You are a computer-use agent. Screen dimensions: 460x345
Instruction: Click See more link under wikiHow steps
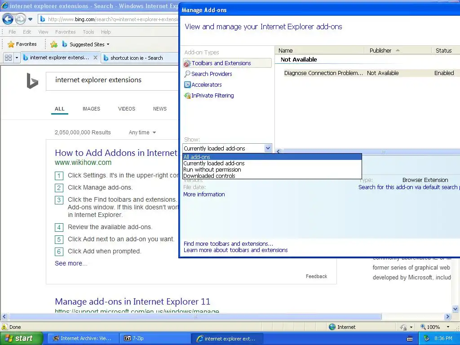(x=71, y=263)
